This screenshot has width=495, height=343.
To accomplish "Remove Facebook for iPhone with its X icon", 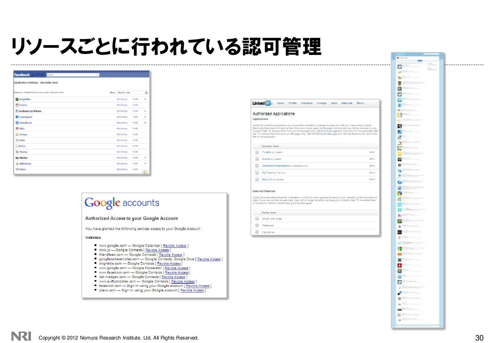I will click(x=145, y=111).
